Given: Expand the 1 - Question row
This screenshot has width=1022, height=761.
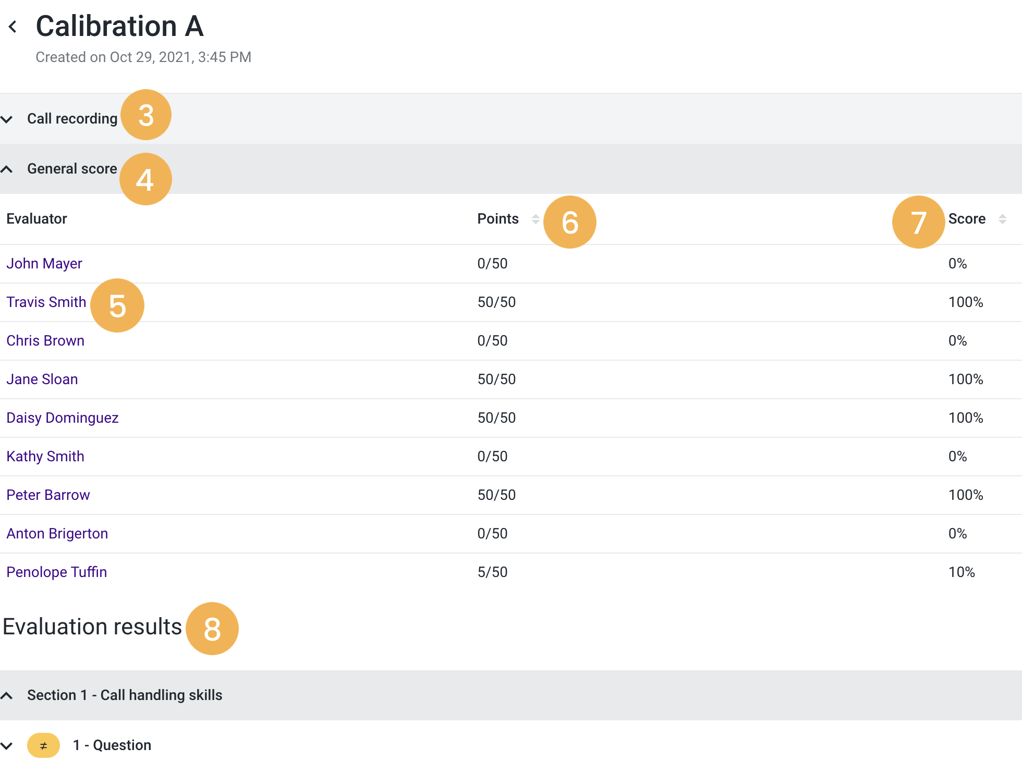Looking at the screenshot, I should coord(7,746).
